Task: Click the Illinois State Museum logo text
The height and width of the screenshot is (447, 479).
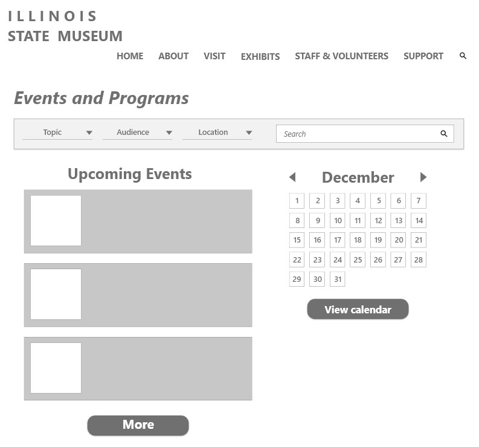Action: [x=65, y=27]
